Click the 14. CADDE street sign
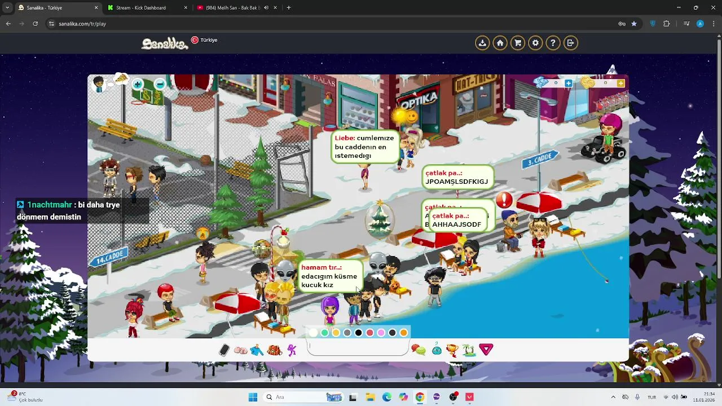 pyautogui.click(x=108, y=257)
